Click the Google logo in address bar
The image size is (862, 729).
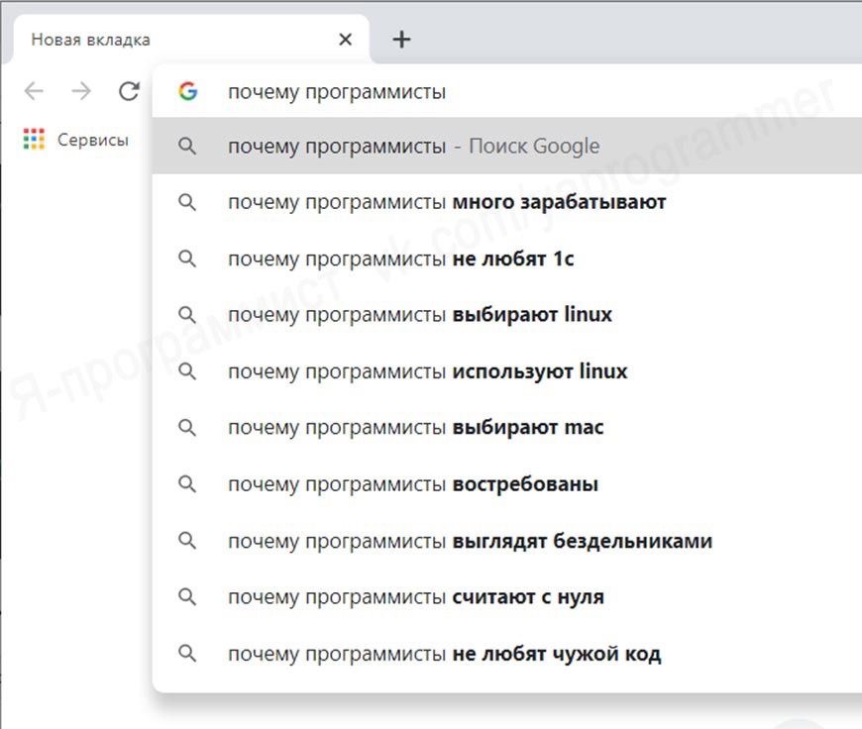[187, 92]
